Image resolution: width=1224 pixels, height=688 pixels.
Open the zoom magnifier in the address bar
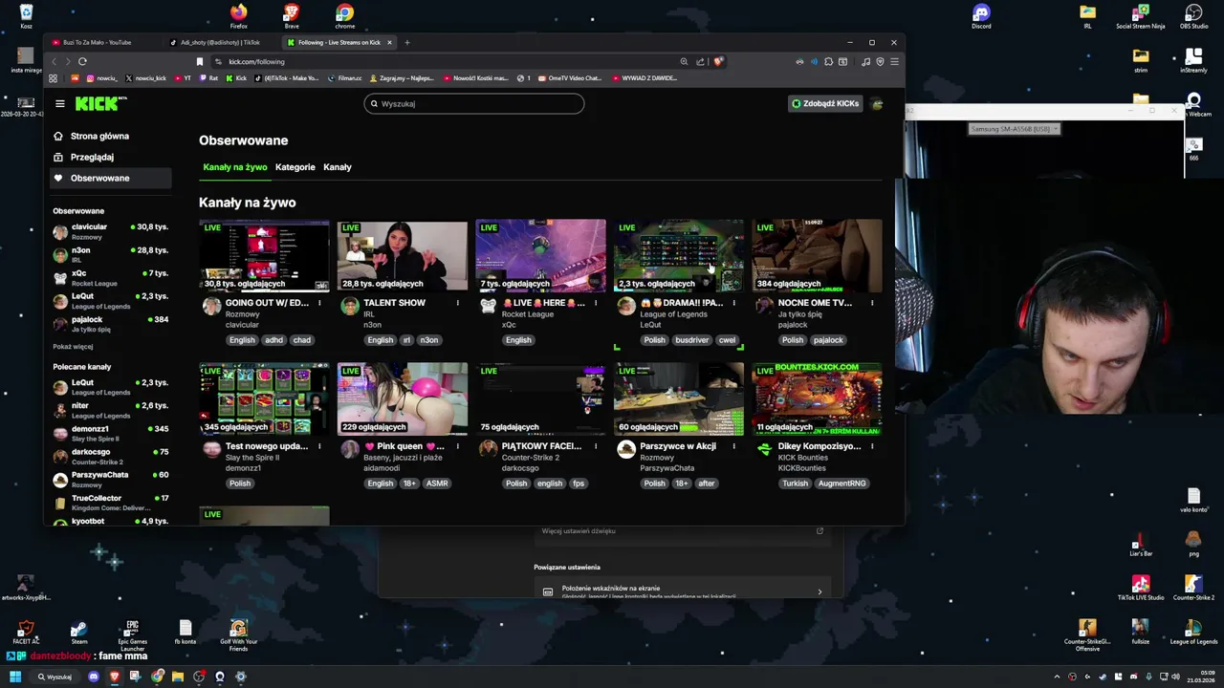684,61
